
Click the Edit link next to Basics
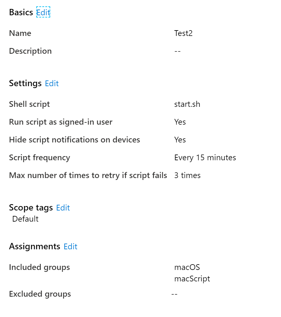tap(43, 12)
